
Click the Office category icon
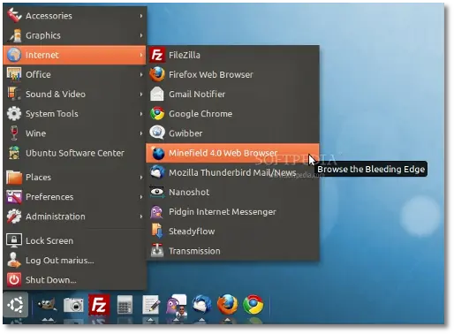coord(14,74)
